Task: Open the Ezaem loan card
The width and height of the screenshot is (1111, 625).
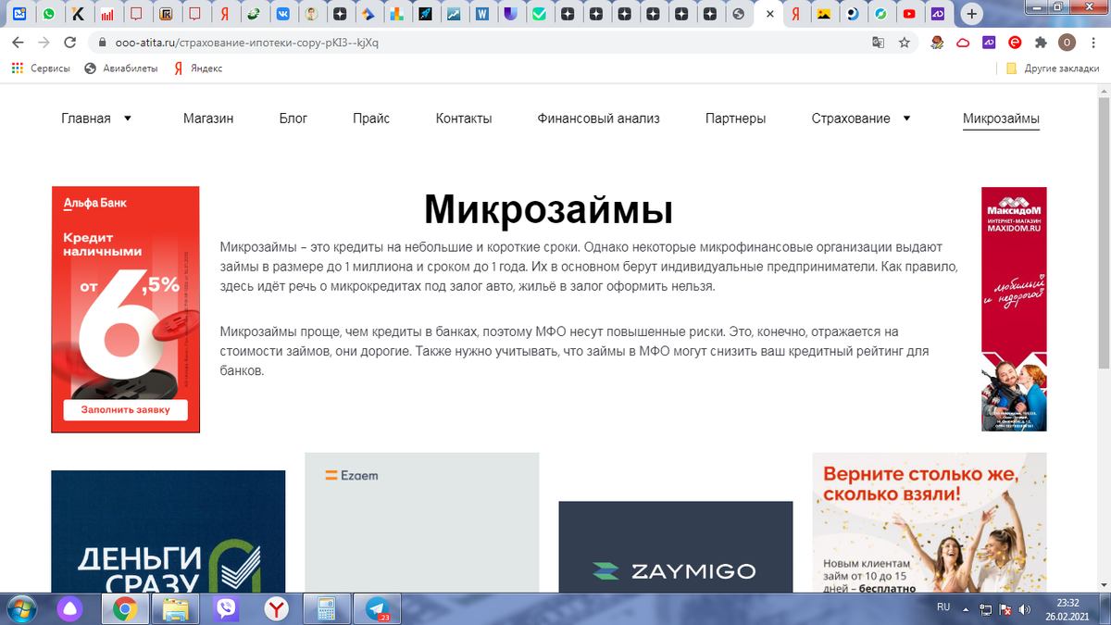Action: point(421,522)
